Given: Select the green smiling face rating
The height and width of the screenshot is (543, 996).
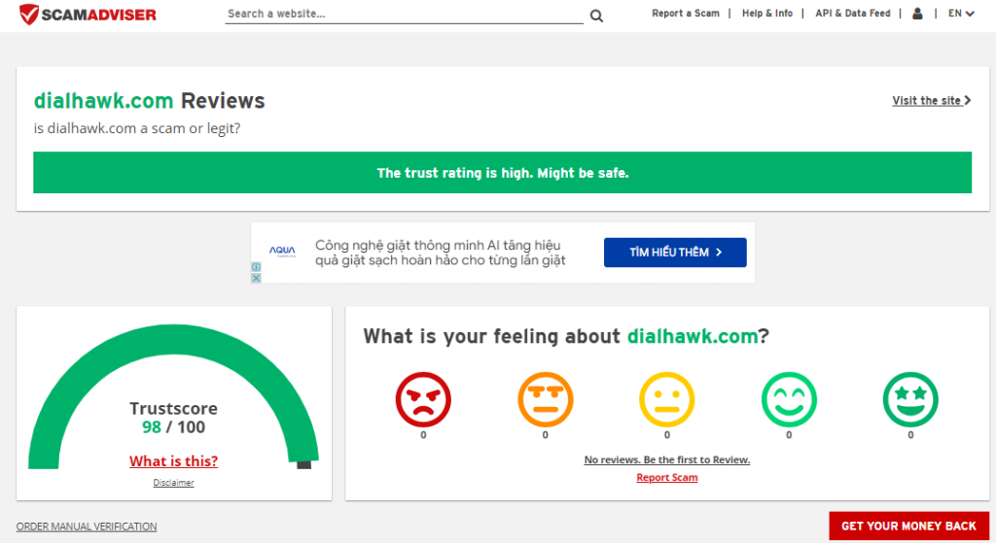Looking at the screenshot, I should pyautogui.click(x=789, y=399).
